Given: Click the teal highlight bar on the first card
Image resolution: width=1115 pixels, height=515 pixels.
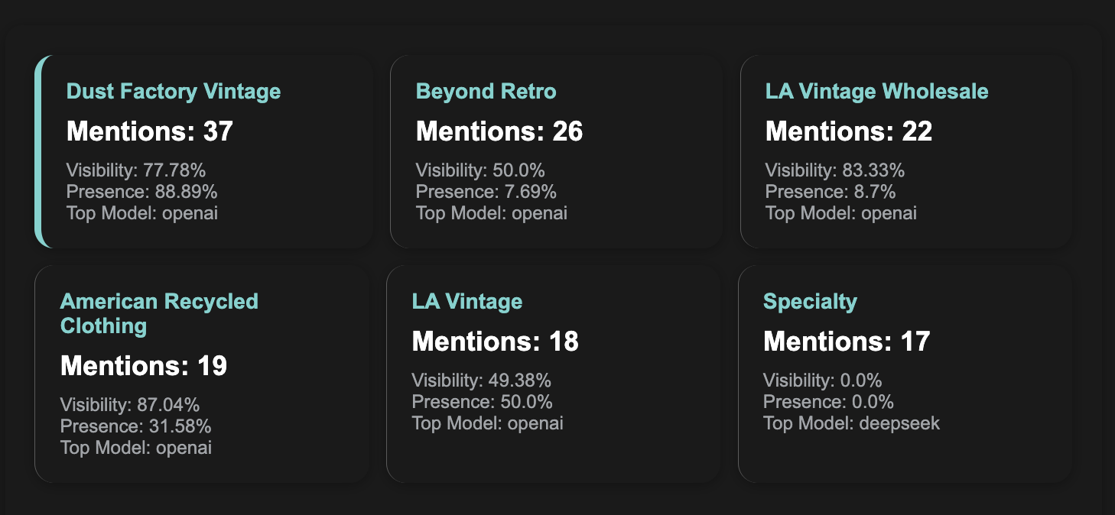Looking at the screenshot, I should 40,151.
